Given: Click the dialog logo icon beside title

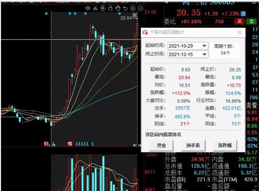Looking at the screenshot, I should (145, 32).
